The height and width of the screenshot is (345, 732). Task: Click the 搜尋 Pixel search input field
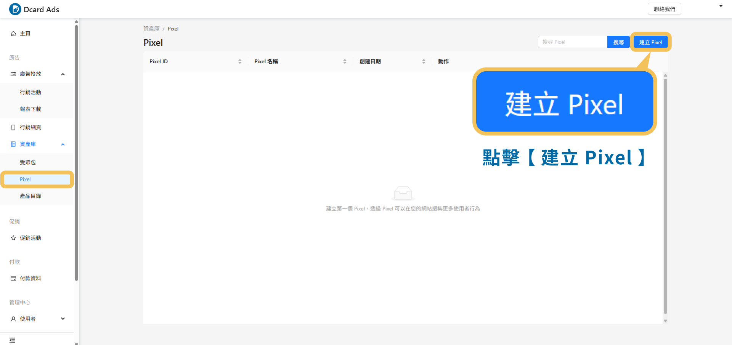pos(572,42)
